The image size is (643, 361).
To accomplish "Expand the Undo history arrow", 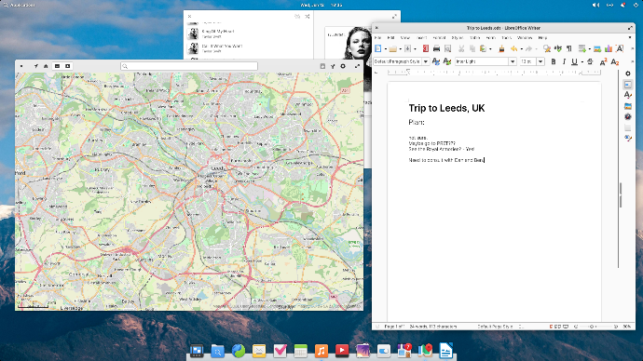I will pos(521,48).
